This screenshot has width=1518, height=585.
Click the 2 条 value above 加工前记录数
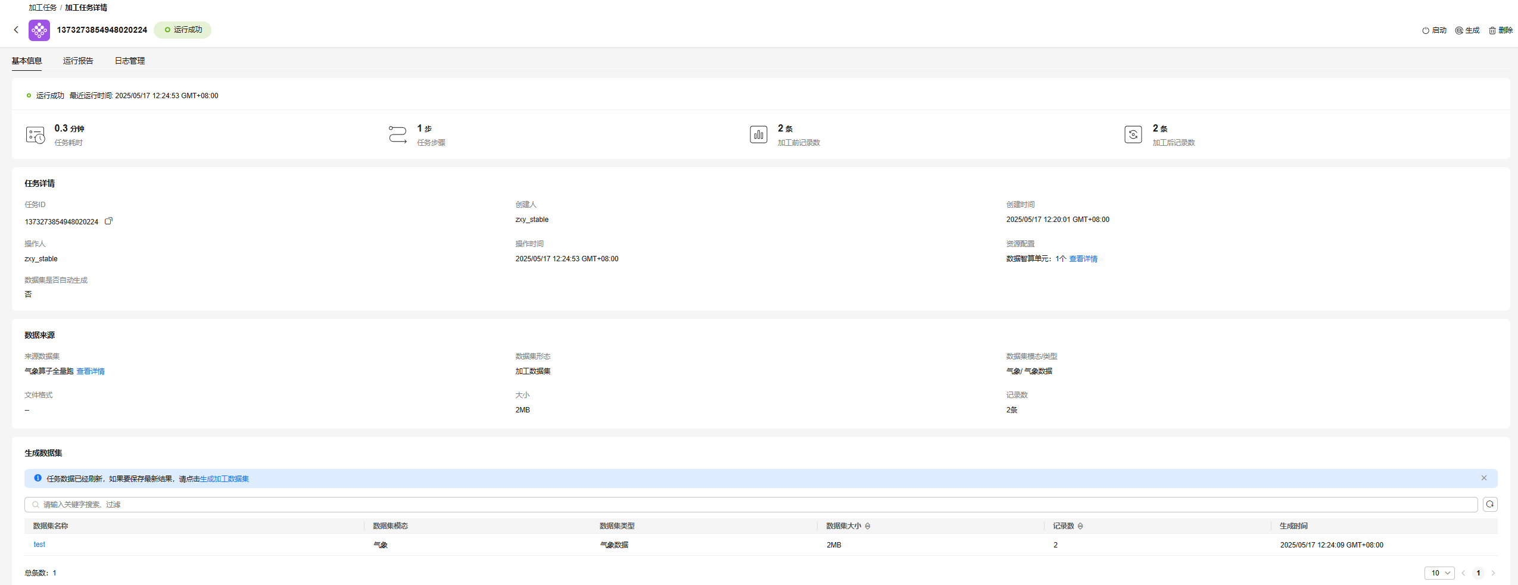coord(785,129)
